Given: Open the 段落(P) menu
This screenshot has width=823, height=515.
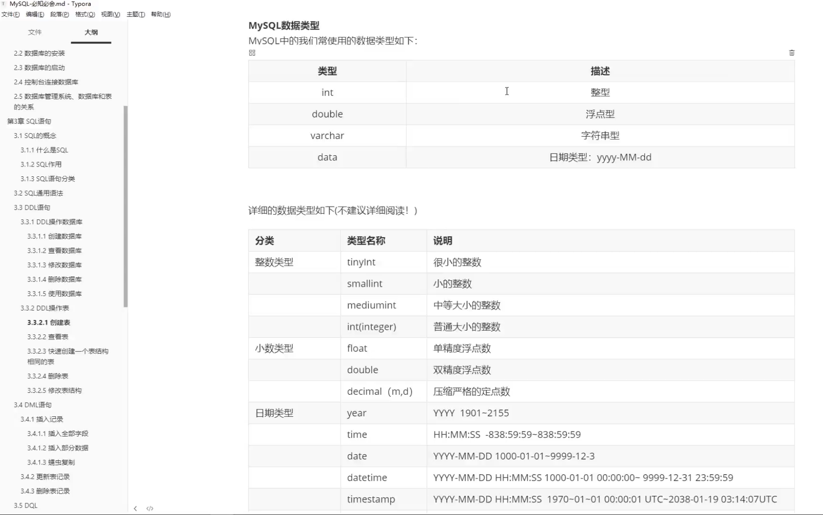Looking at the screenshot, I should pyautogui.click(x=60, y=15).
